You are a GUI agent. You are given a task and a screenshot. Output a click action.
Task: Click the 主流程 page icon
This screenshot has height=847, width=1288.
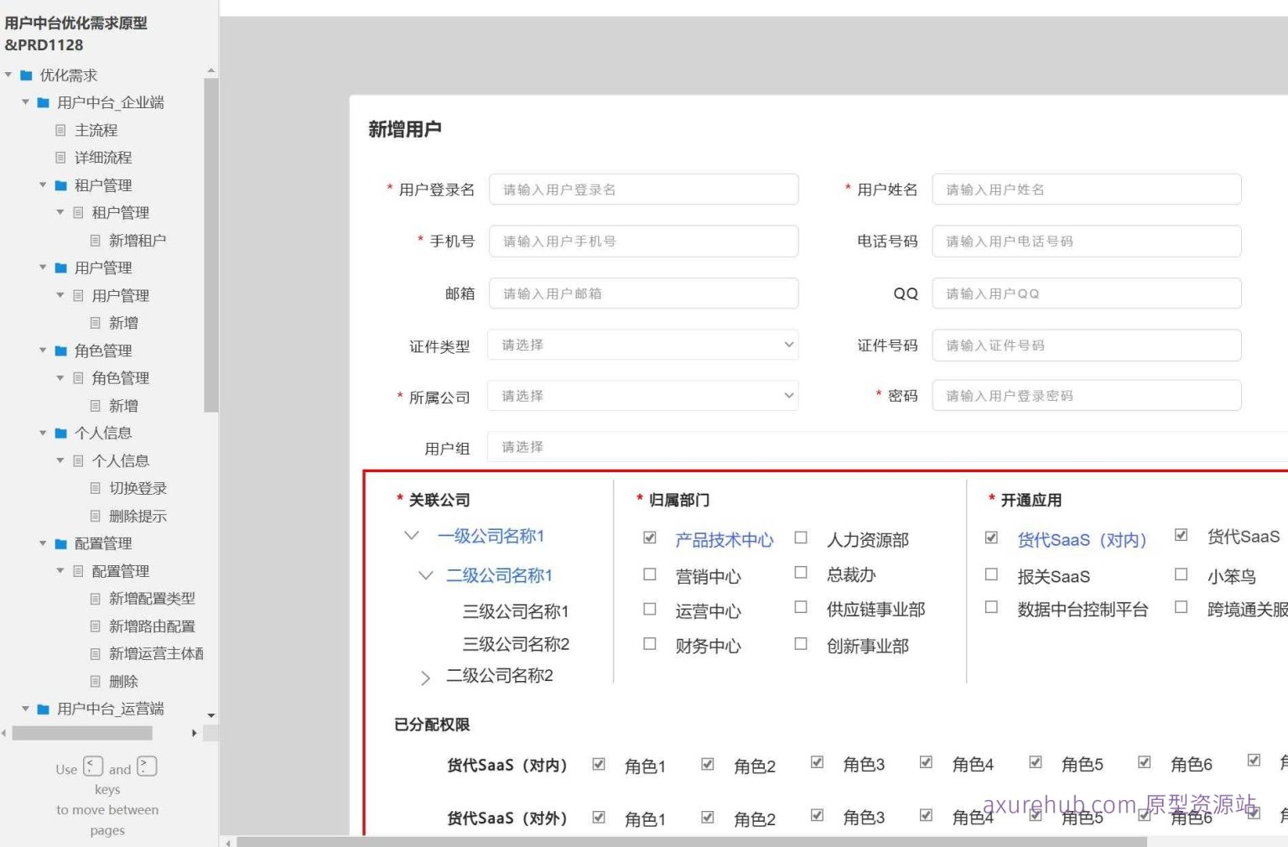point(60,131)
